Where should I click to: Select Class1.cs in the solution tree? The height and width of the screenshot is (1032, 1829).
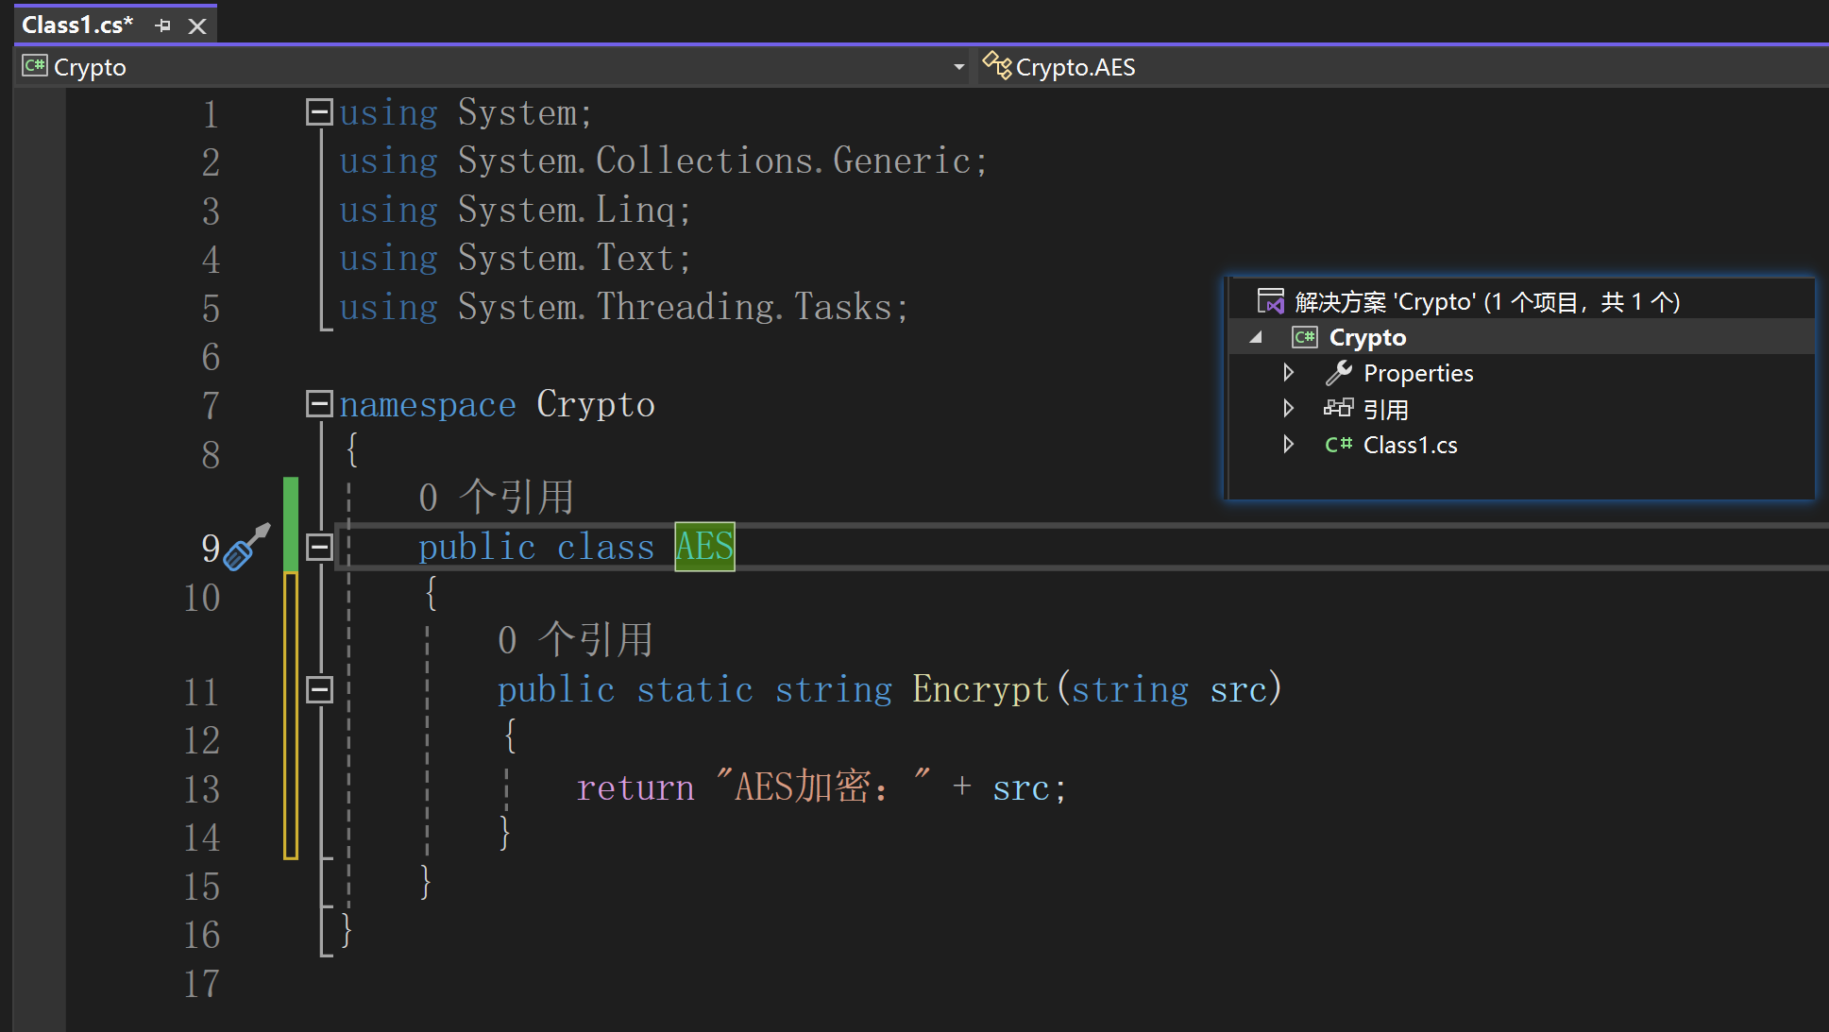pos(1410,445)
